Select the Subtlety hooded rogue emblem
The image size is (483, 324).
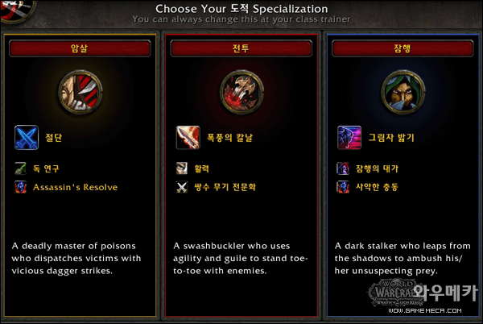coord(403,92)
